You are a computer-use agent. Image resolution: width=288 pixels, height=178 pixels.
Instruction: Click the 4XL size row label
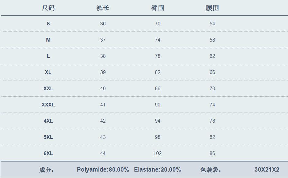point(48,121)
